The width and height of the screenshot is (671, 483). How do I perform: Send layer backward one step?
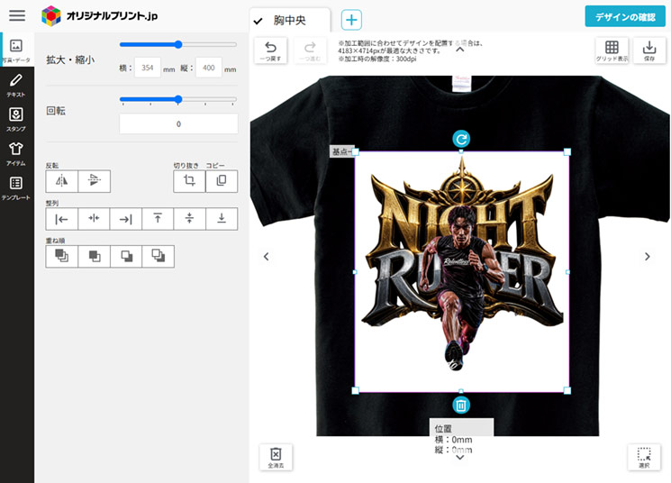(126, 257)
